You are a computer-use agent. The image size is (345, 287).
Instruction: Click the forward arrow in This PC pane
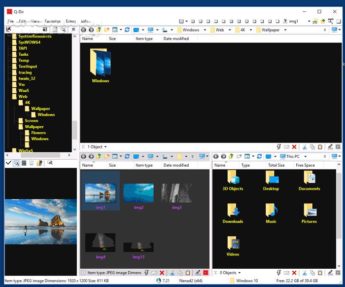pos(223,156)
